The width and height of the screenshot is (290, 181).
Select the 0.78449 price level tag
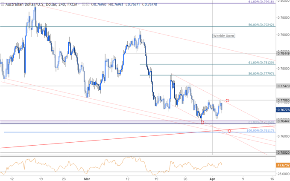click(x=283, y=54)
